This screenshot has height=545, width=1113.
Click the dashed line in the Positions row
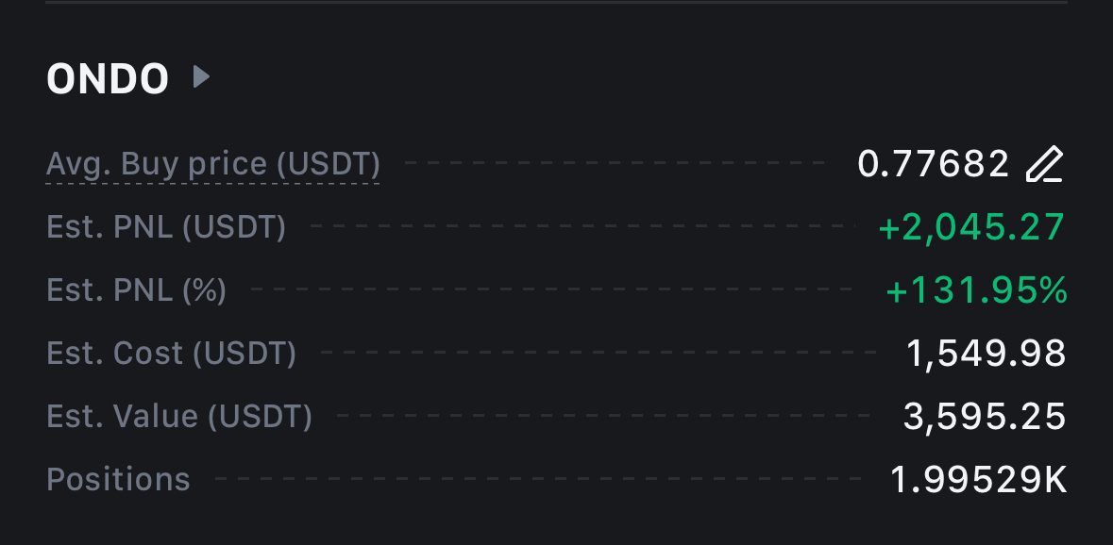click(x=538, y=480)
